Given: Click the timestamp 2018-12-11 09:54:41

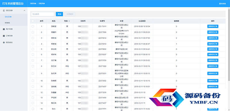Looking at the screenshot, I should coord(142,49).
